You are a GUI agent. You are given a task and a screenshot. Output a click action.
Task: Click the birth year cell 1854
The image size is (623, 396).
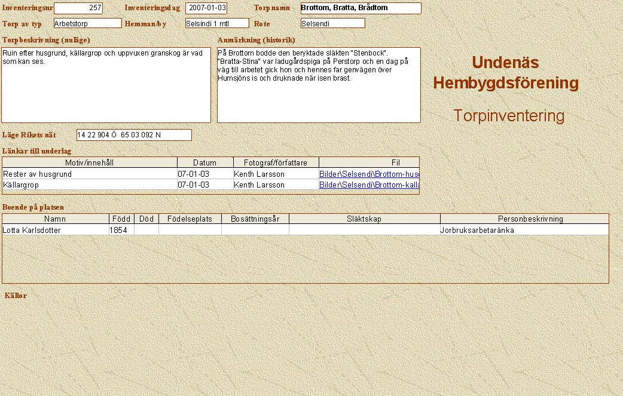[x=121, y=230]
